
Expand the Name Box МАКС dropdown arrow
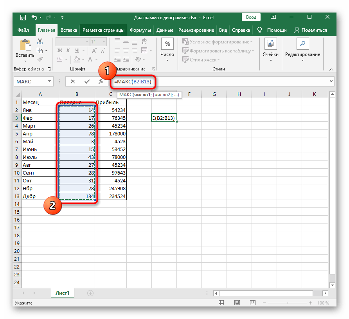50,81
